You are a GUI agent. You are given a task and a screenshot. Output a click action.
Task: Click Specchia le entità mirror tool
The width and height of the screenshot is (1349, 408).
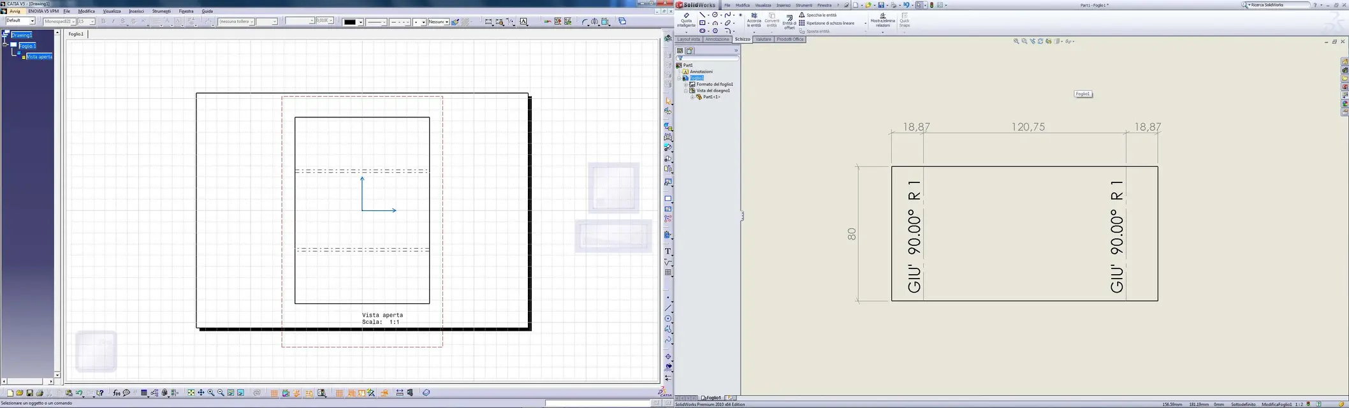pos(818,15)
